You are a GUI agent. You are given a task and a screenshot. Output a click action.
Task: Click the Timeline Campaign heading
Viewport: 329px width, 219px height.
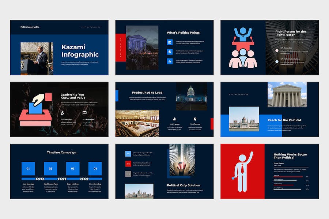[61, 152]
